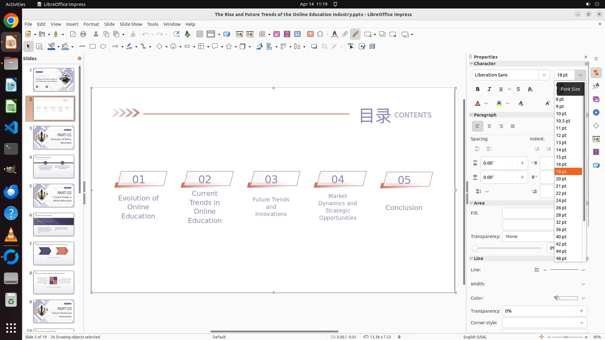The width and height of the screenshot is (605, 340).
Task: Select the Rectangle drawing tool
Action: pos(93,47)
